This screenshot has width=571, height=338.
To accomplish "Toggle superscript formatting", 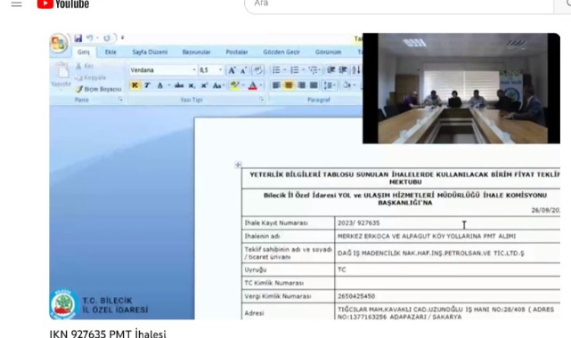I will tap(204, 85).
